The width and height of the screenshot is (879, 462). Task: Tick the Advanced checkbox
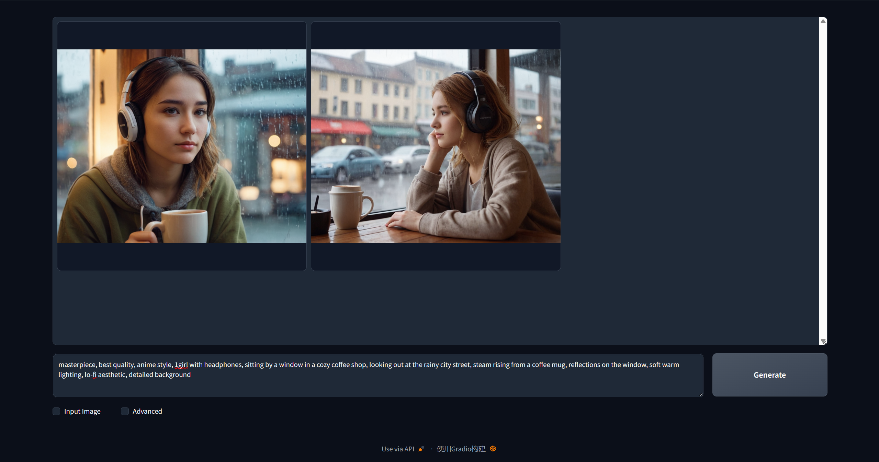pos(125,411)
